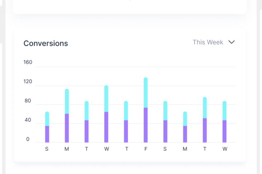262x174 pixels.
Task: Click the 120 y-axis label
Action: 28,82
